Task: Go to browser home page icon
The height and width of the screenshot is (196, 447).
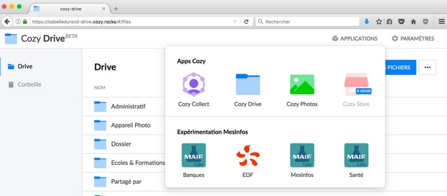Action: tap(413, 22)
